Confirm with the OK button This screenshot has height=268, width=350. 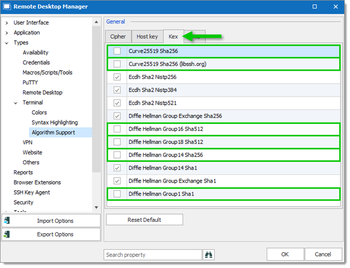[285, 254]
